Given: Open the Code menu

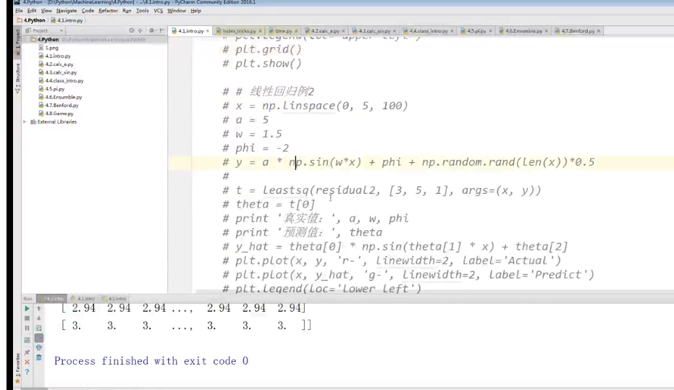Looking at the screenshot, I should tap(88, 11).
